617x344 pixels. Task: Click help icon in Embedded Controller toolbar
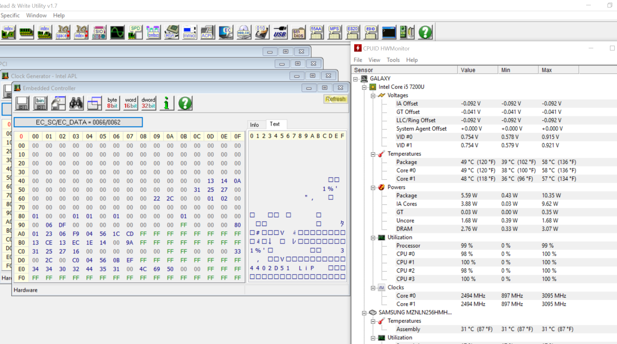pyautogui.click(x=185, y=103)
